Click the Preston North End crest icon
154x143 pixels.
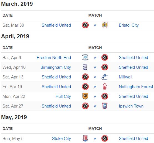85,57
